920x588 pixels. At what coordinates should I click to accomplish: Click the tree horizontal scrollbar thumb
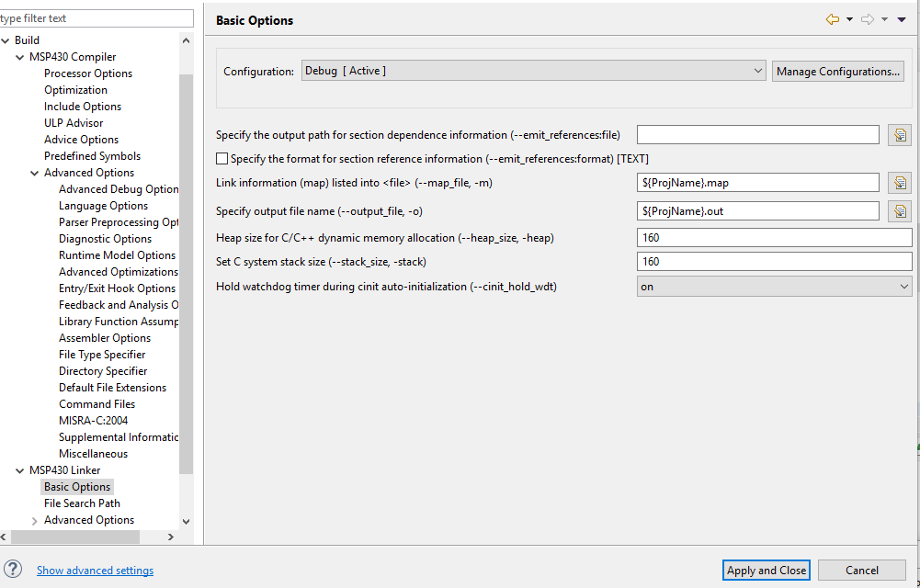point(75,537)
